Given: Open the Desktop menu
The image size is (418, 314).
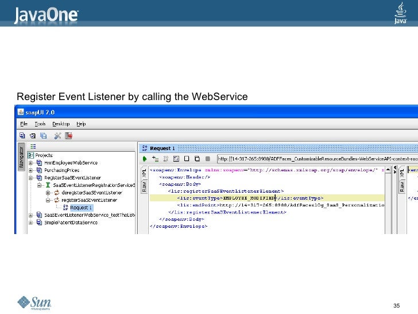Looking at the screenshot, I should [61, 124].
